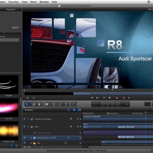Select the Flow 02 preset thumbnail
The image size is (153, 153).
pos(9,107)
